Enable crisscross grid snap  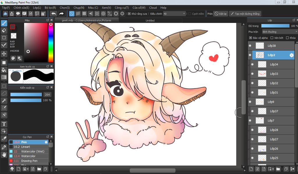tap(84, 14)
